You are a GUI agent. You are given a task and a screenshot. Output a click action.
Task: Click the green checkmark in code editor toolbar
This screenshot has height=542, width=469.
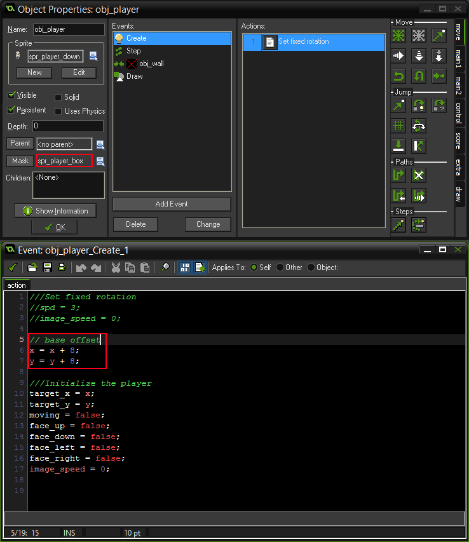[x=12, y=268]
